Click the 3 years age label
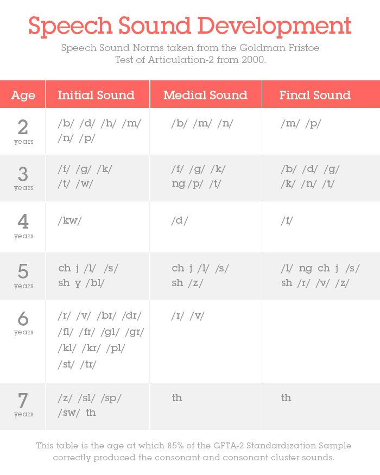Viewport: 380px width, 475px height. tap(23, 178)
